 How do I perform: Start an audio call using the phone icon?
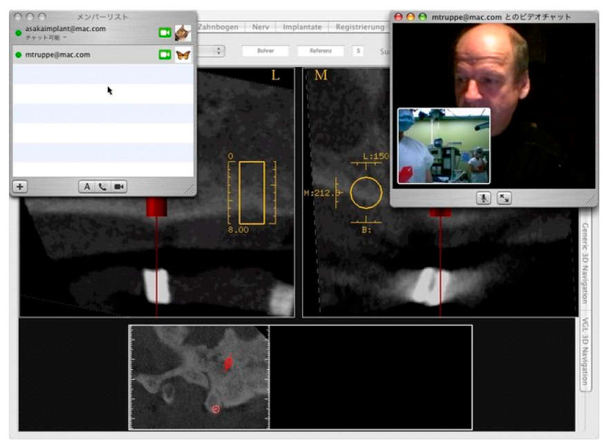click(x=102, y=187)
